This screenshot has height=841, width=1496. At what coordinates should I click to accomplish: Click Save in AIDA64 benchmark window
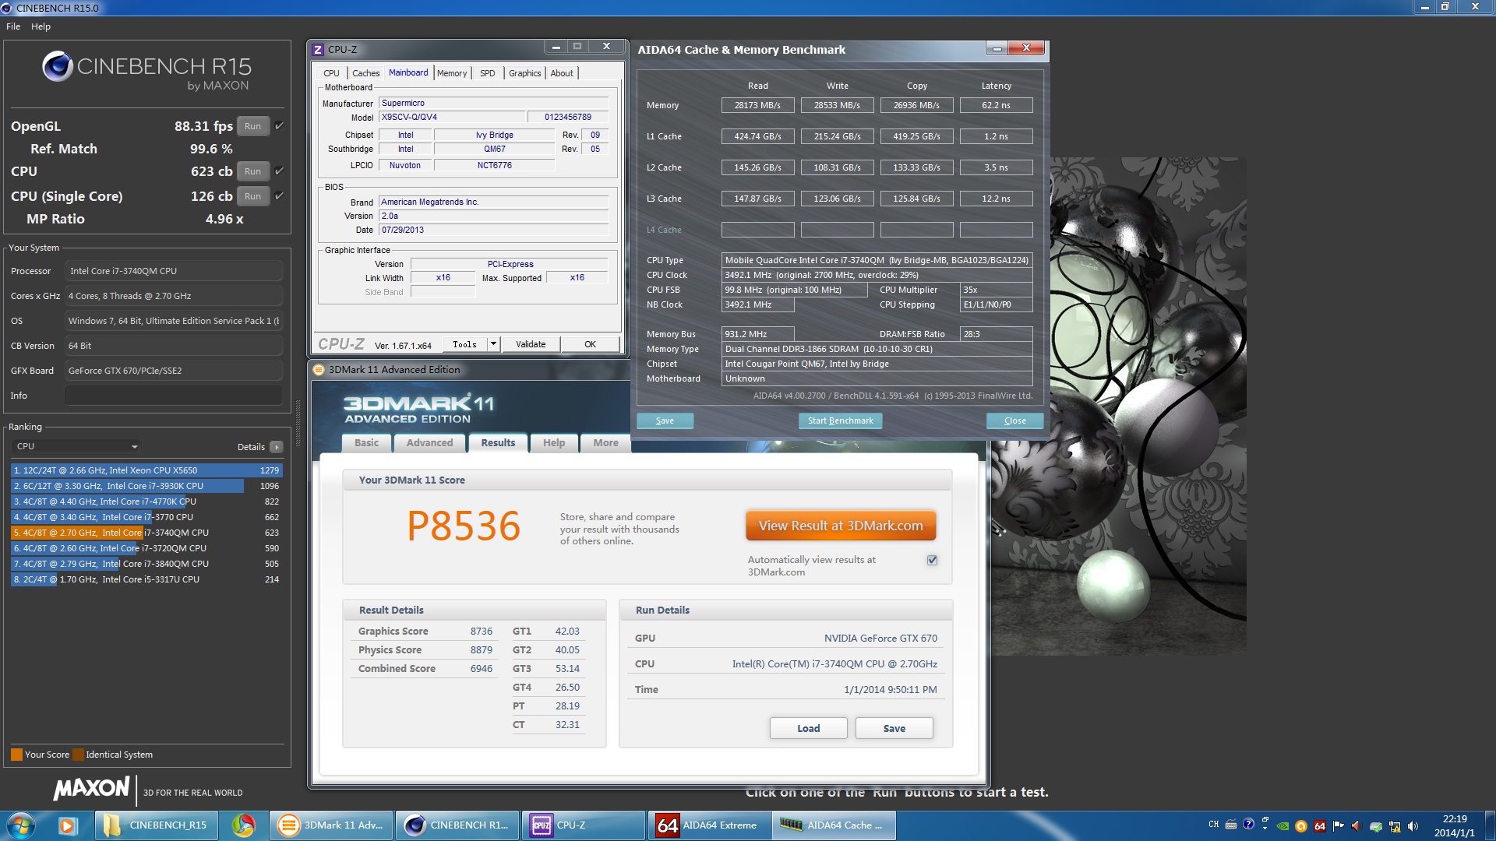(665, 420)
